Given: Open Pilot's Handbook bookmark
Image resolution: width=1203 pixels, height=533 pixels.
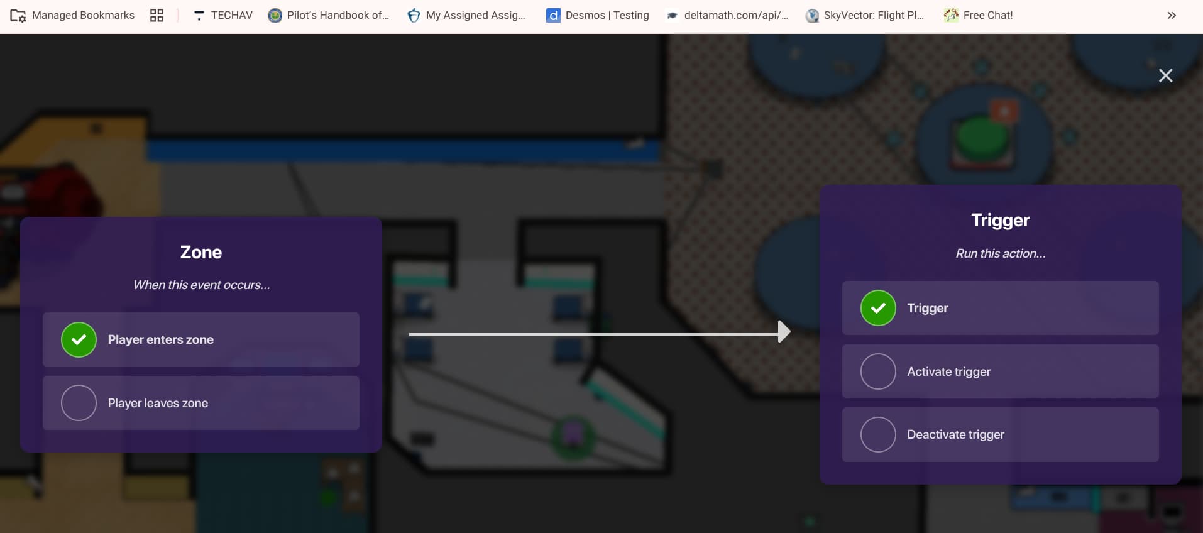Looking at the screenshot, I should 329,15.
